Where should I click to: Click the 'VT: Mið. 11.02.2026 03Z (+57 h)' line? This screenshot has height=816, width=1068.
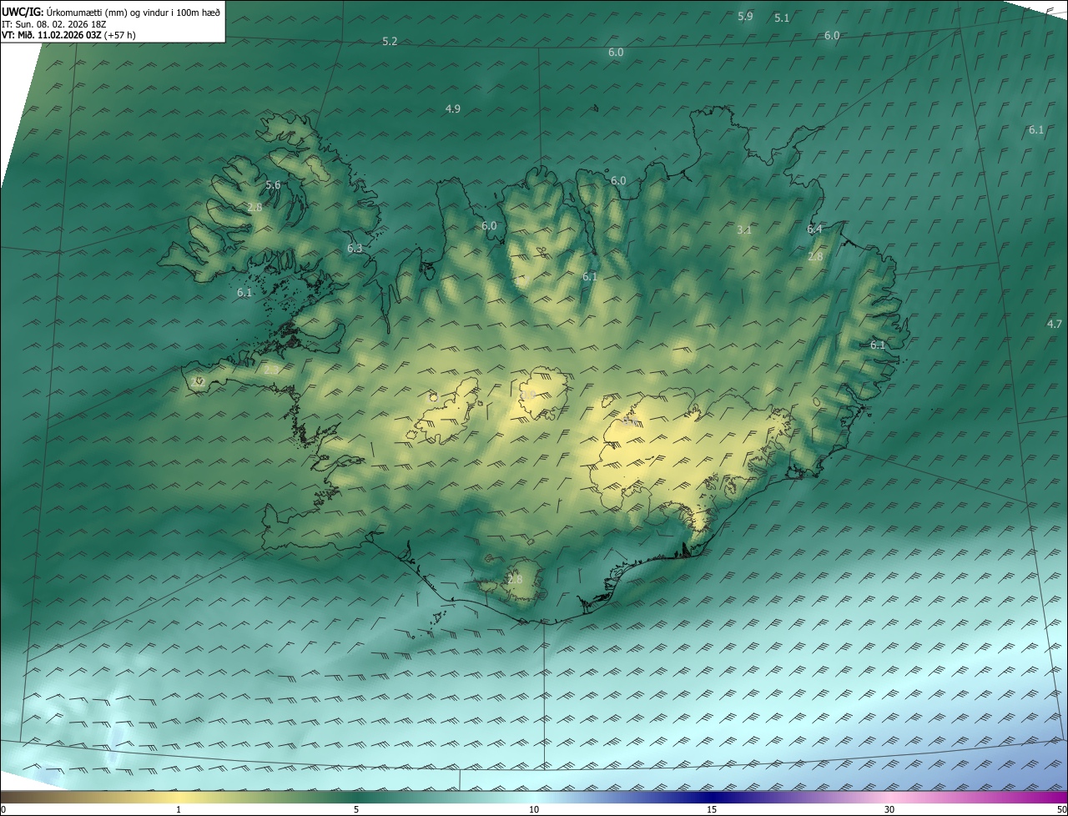[x=68, y=35]
